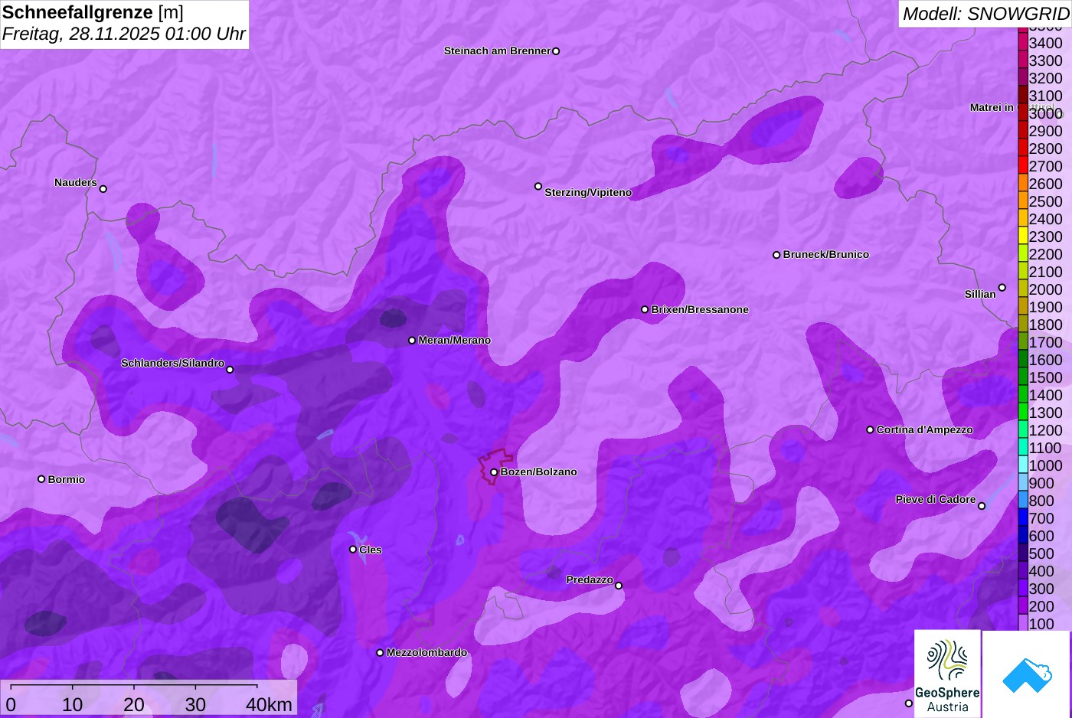Image resolution: width=1072 pixels, height=718 pixels.
Task: Click the "2500" legend value
Action: point(1046,202)
